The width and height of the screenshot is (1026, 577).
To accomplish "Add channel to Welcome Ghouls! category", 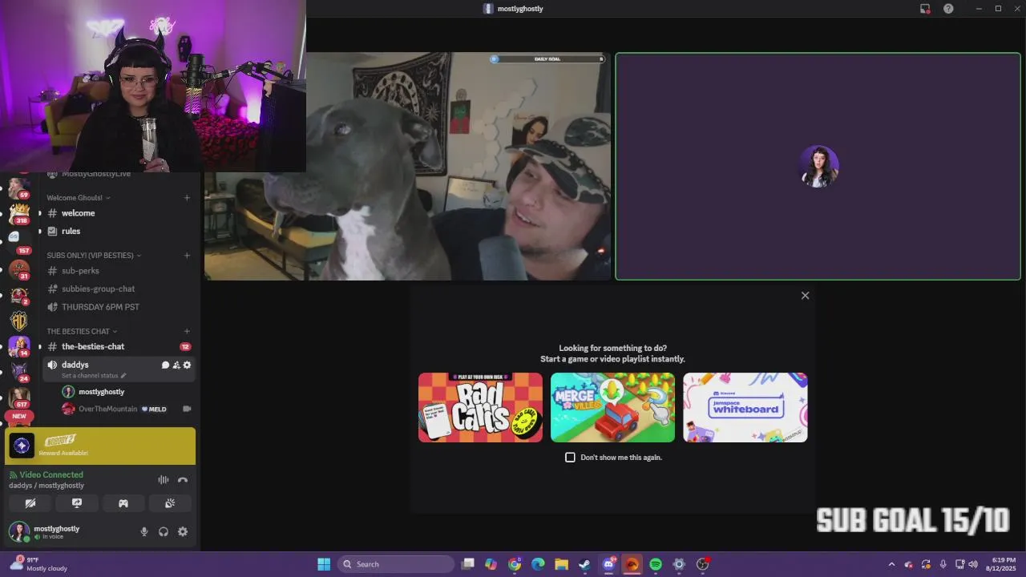I will click(187, 198).
